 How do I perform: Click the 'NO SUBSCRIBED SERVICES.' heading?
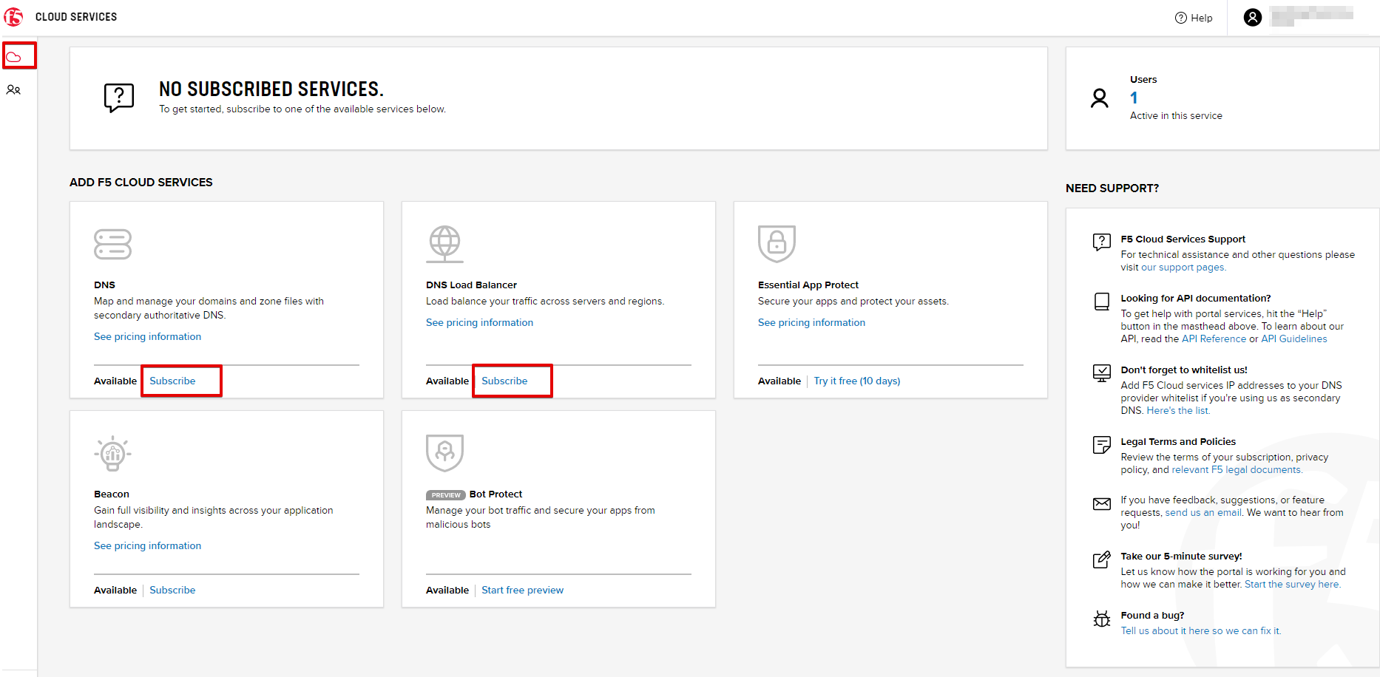tap(271, 89)
